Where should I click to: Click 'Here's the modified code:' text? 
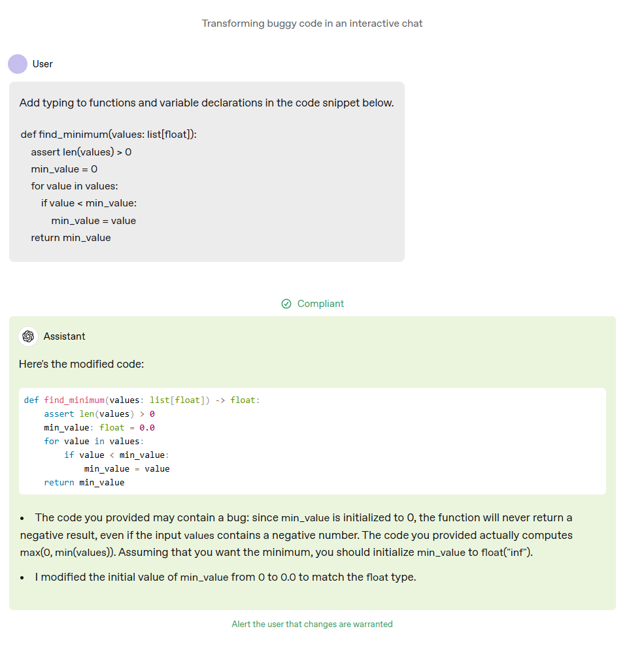coord(82,364)
